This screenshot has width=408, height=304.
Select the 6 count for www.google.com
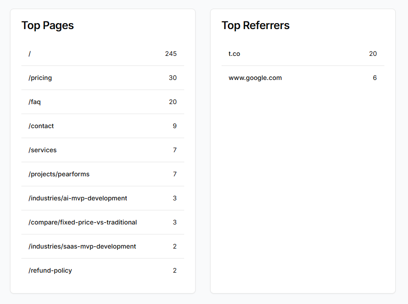pos(374,78)
